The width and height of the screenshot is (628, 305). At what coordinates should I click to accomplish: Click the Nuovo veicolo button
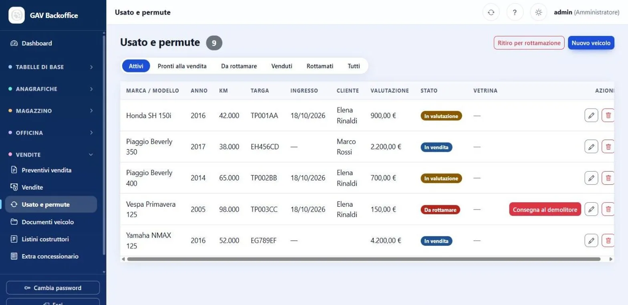(591, 43)
